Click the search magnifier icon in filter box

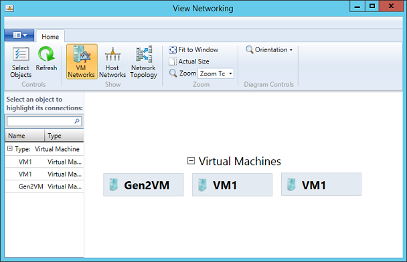click(x=77, y=121)
